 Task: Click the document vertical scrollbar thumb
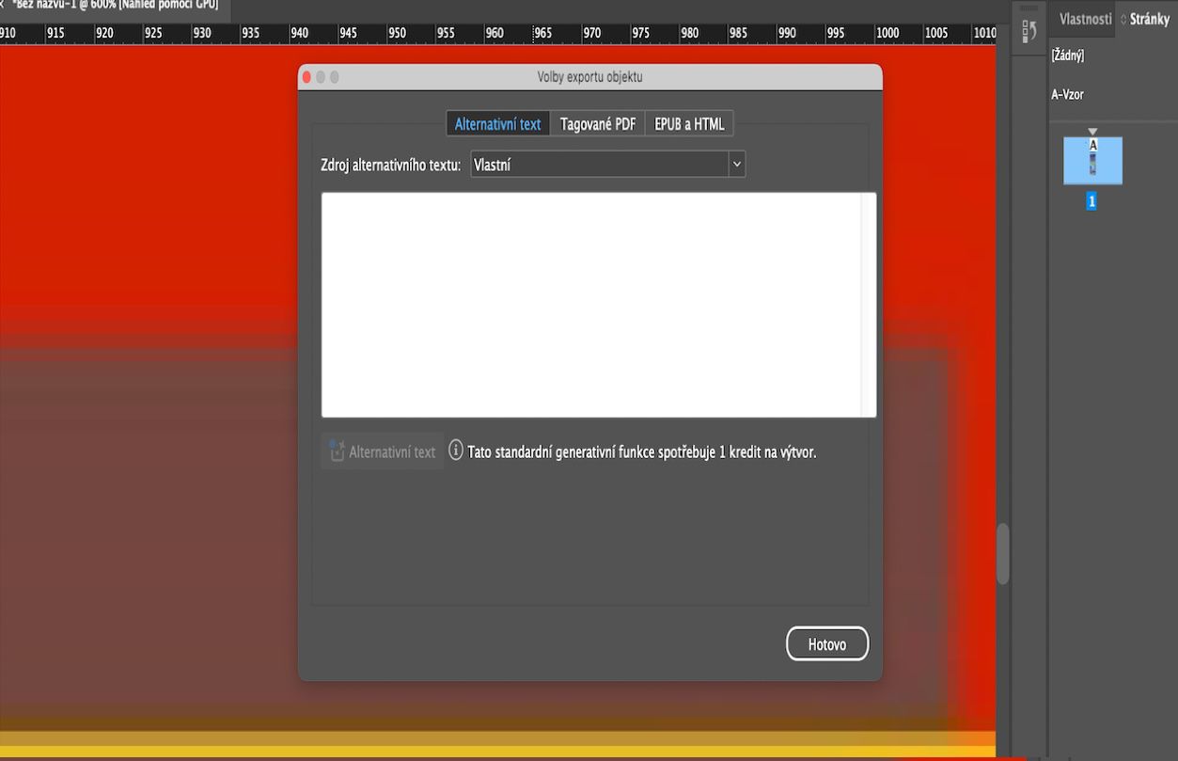coord(1002,553)
